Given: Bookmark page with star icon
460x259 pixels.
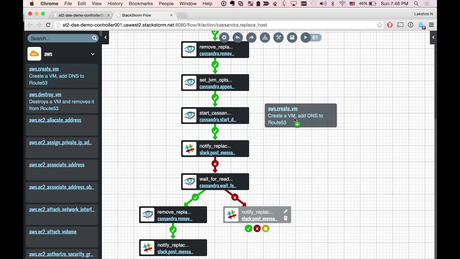Looking at the screenshot, I should point(379,25).
